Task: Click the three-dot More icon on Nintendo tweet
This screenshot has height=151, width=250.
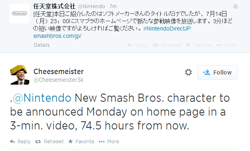Action: (x=219, y=45)
